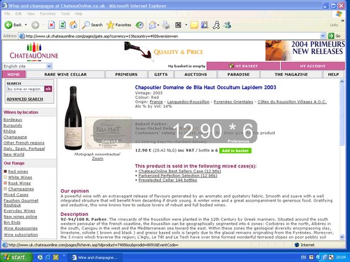
Task: Click the Edit toolbar icon beside the printer
Action: [x=178, y=25]
